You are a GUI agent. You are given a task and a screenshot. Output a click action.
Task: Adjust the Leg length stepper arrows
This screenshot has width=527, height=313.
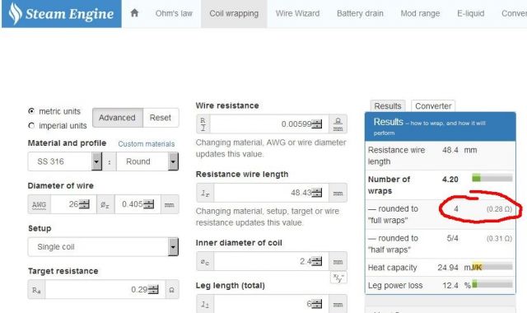tap(316, 304)
